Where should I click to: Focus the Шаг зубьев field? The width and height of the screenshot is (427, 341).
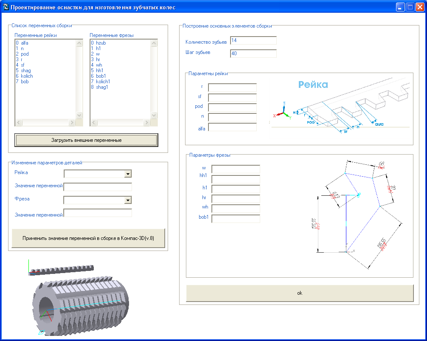253,54
